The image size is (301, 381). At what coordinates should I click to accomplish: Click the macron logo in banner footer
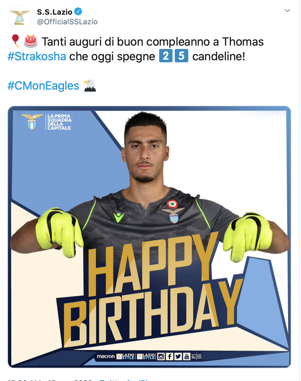[106, 356]
